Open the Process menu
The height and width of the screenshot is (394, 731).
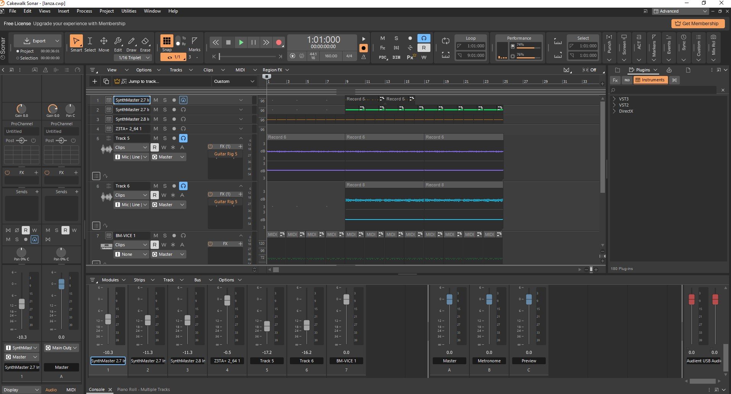[84, 11]
